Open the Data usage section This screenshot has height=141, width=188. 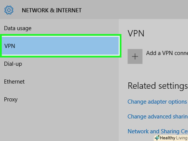18,28
